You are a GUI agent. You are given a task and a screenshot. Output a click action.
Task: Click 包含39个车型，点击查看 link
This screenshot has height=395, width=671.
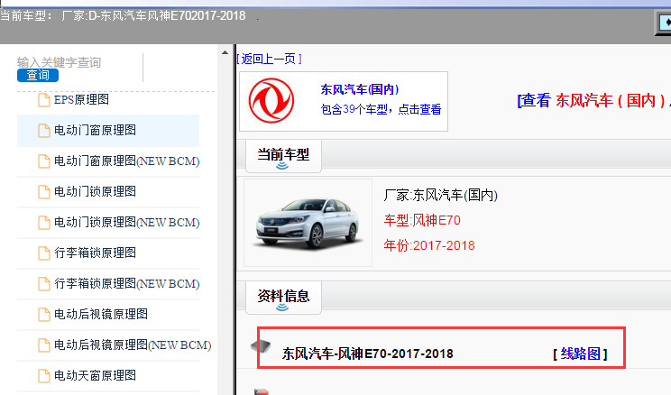[381, 109]
